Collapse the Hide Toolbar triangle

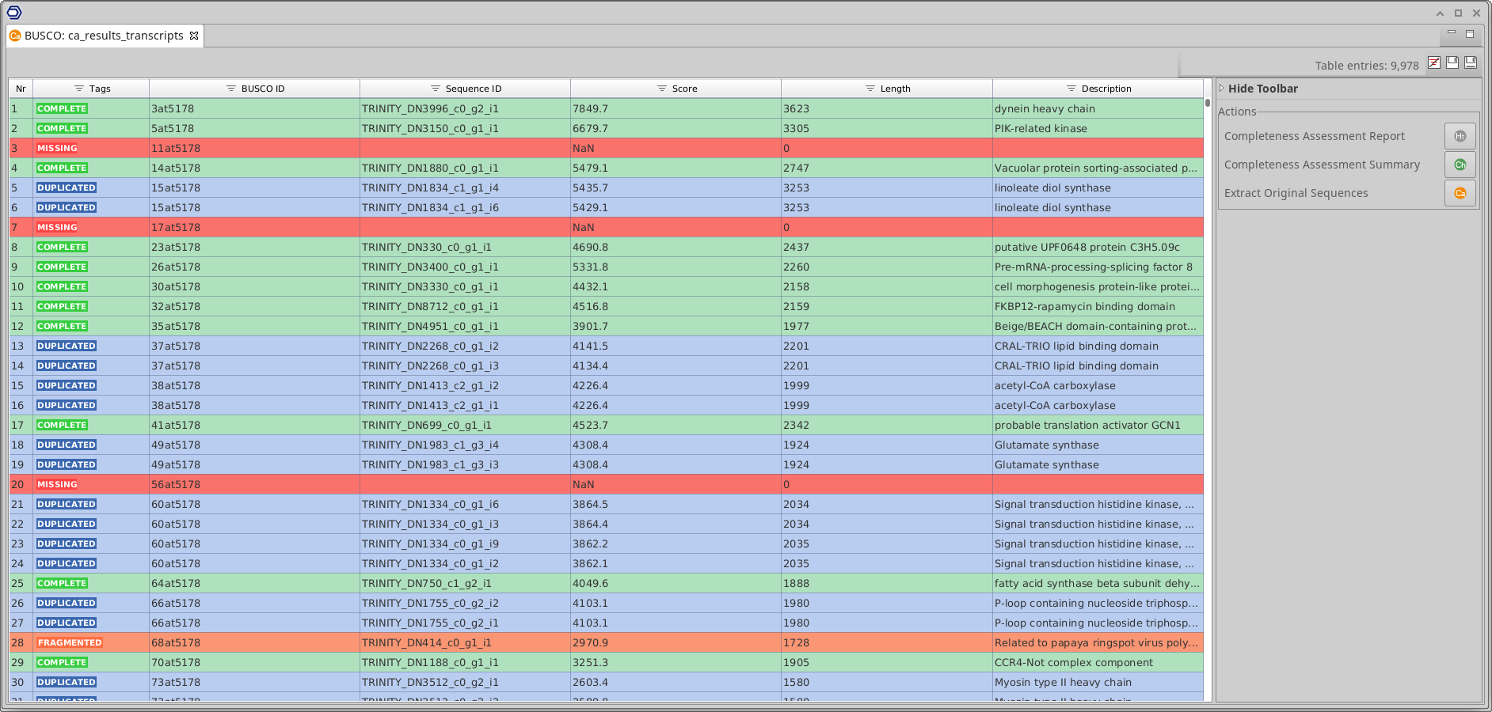(x=1222, y=89)
